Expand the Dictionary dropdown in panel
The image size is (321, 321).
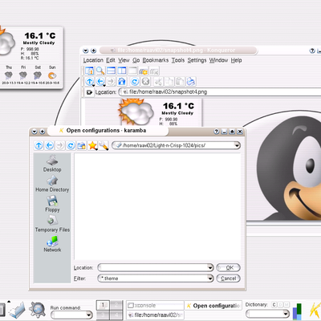[x=286, y=313]
